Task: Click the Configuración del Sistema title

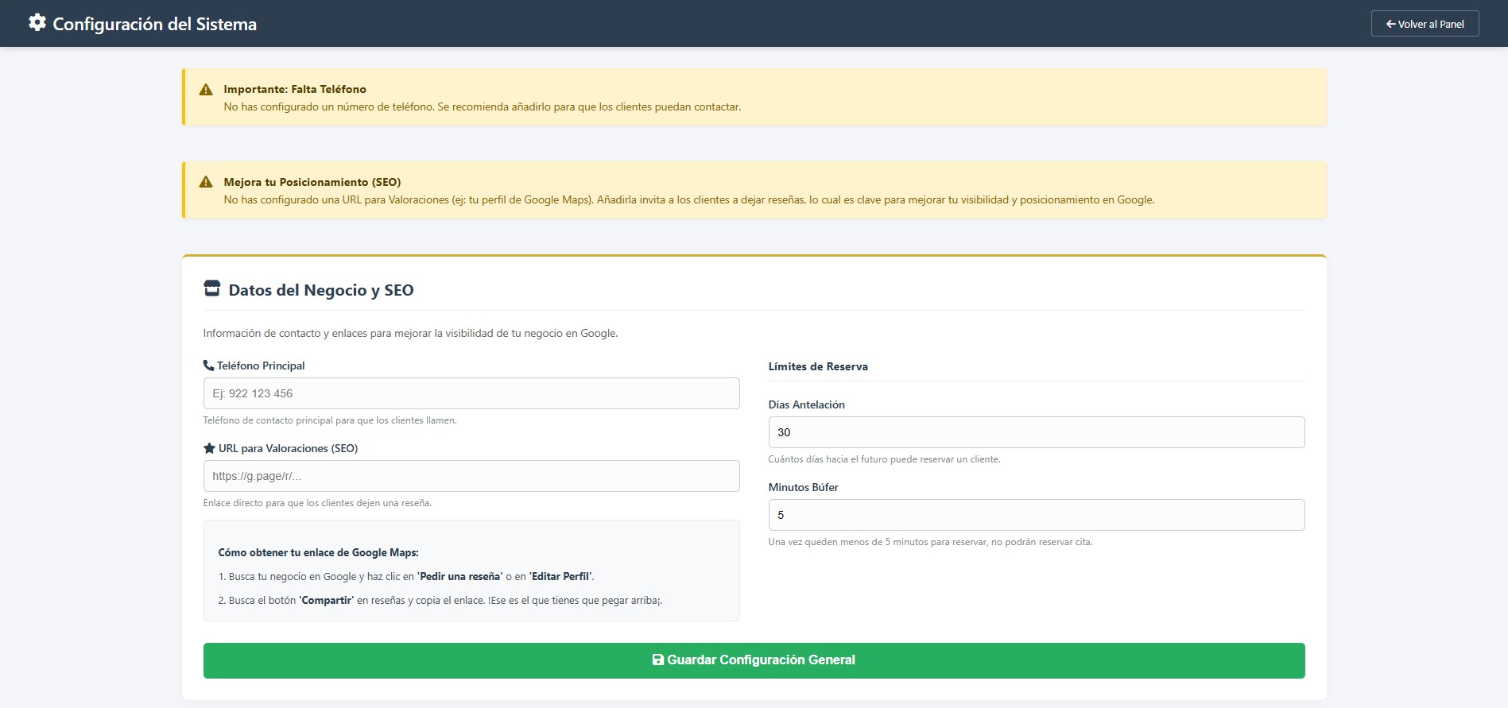Action: pyautogui.click(x=154, y=24)
